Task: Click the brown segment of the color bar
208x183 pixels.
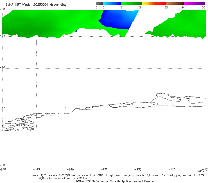Action: [175, 3]
